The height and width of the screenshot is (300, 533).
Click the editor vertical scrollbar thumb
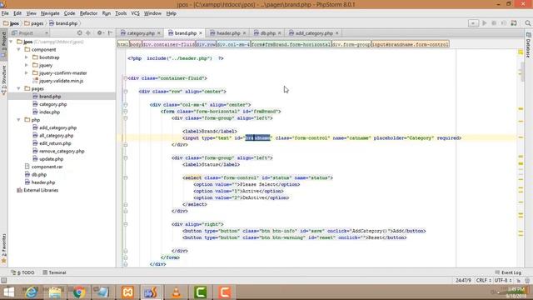point(522,72)
